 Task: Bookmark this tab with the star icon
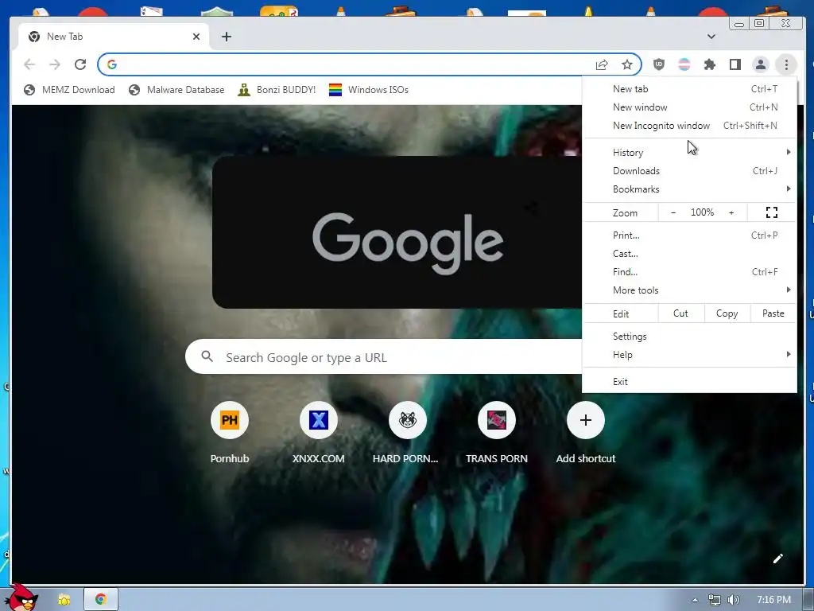pyautogui.click(x=627, y=64)
